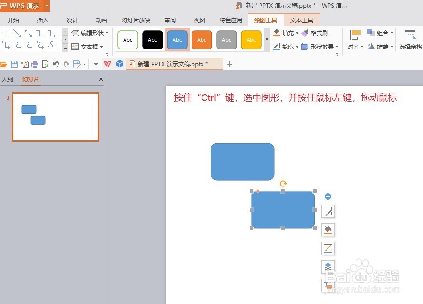Image resolution: width=423 pixels, height=304 pixels.
Task: Select the 文本框 text box tool
Action: [x=88, y=47]
